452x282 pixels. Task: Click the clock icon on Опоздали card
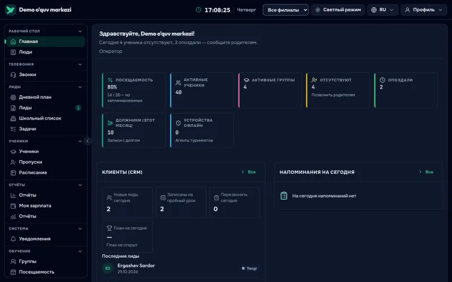pyautogui.click(x=383, y=80)
